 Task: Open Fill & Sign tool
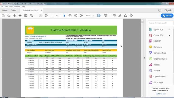[158, 82]
